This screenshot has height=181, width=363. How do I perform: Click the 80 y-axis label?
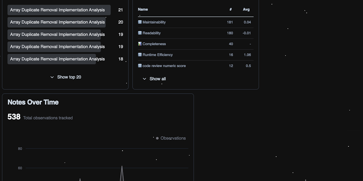[20, 149]
